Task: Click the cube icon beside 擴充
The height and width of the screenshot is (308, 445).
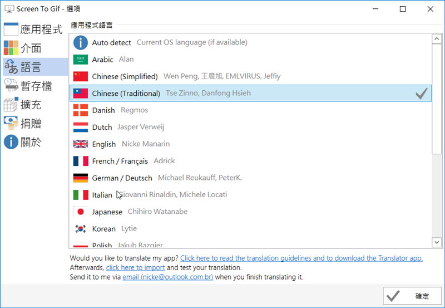Action: [11, 104]
